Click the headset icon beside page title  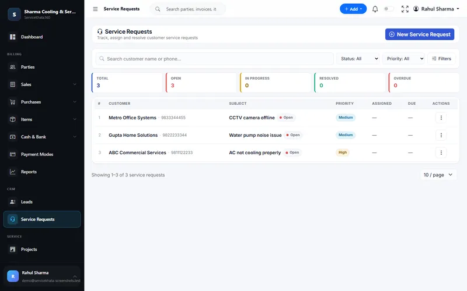(100, 31)
